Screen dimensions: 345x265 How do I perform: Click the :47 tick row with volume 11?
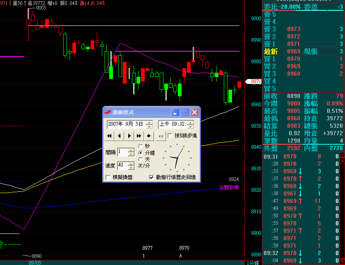tap(301, 201)
